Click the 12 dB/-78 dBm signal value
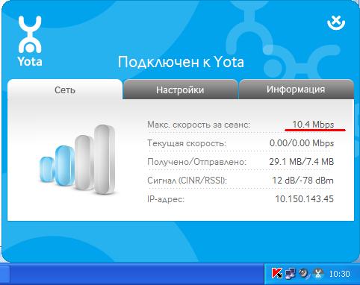 pos(302,180)
